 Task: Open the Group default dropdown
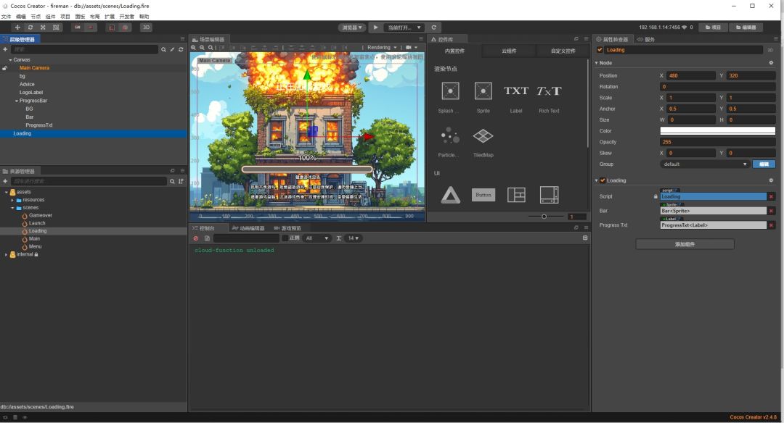pyautogui.click(x=705, y=164)
